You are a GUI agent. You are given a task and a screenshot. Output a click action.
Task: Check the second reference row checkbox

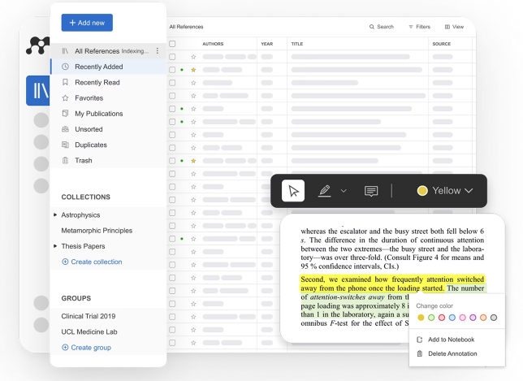click(172, 70)
